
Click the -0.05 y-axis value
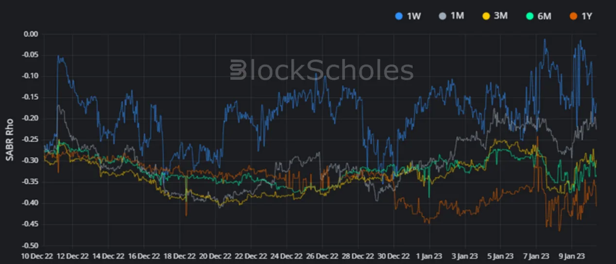(x=30, y=55)
